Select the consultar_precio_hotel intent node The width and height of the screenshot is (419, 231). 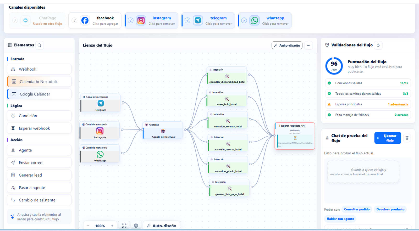click(228, 165)
